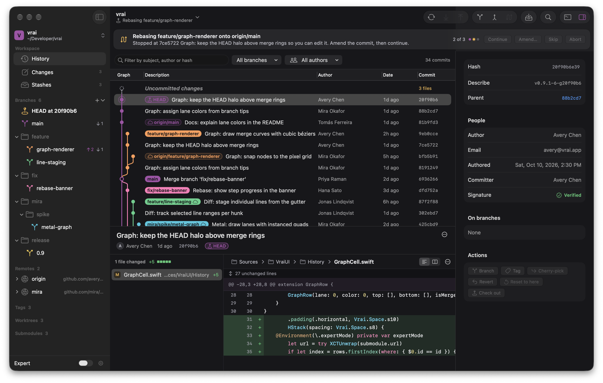Click the branch icon in the top toolbar
Image resolution: width=603 pixels, height=383 pixels.
(x=480, y=17)
